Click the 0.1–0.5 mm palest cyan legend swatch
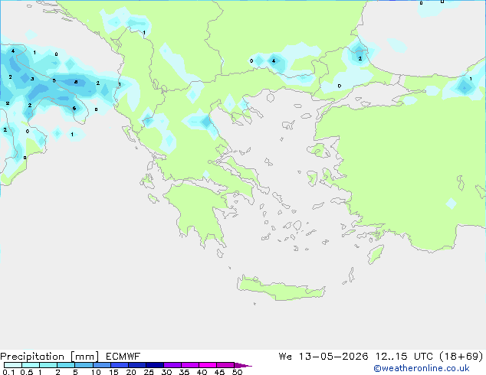Screen dimensions: 486x375 tap(13, 365)
